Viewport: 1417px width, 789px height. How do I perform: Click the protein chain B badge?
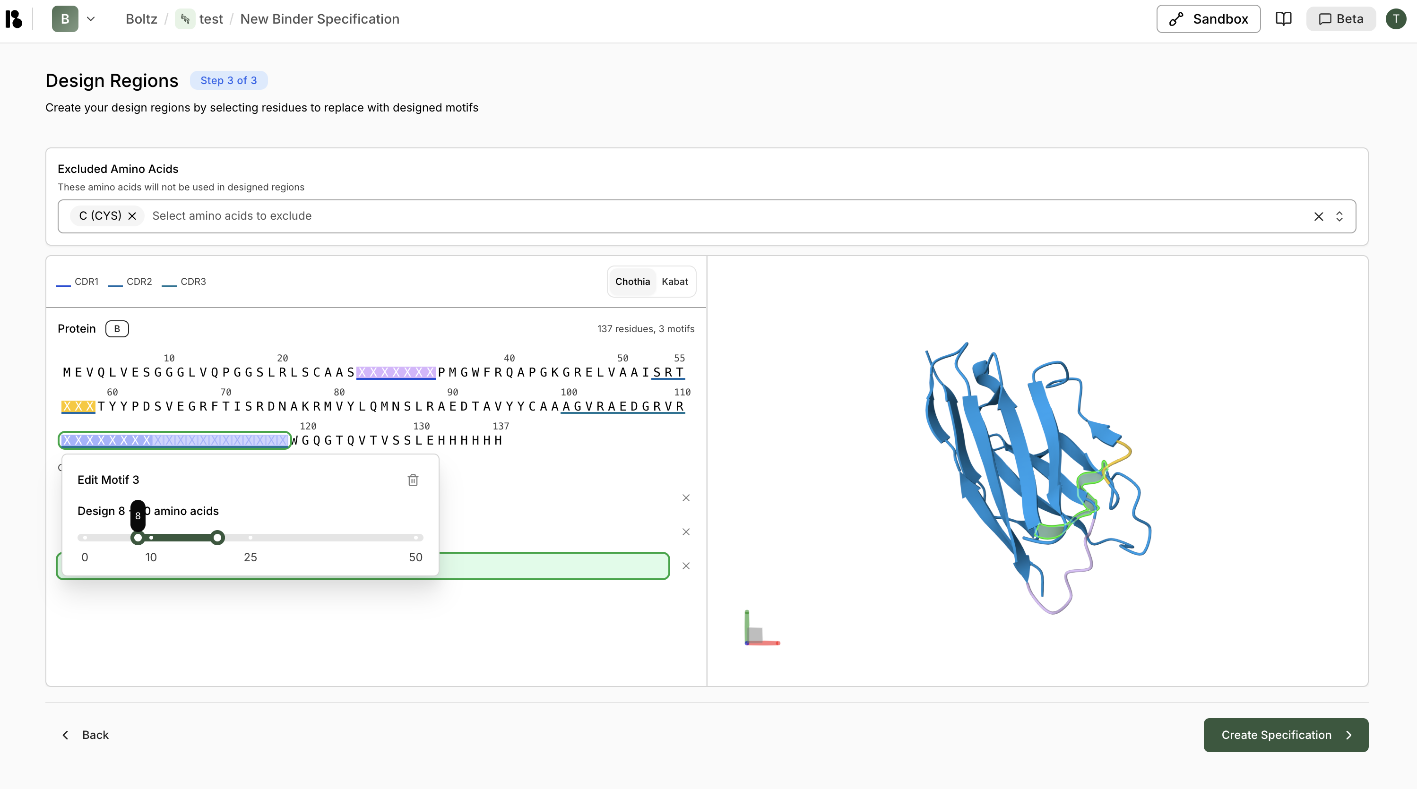tap(117, 329)
